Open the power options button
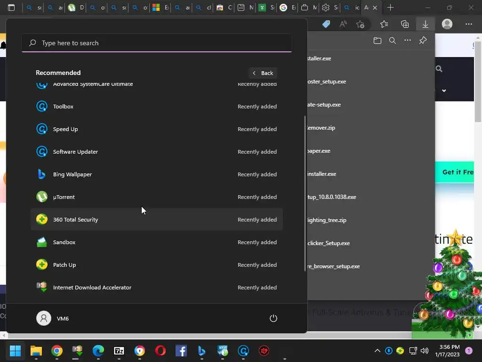This screenshot has height=362, width=482. click(273, 318)
